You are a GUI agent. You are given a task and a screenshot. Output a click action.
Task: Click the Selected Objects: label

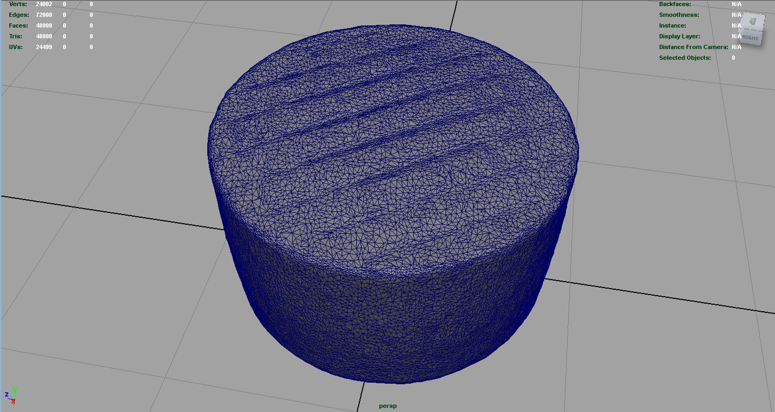point(685,58)
